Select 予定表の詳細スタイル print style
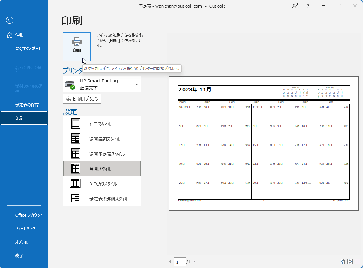 pyautogui.click(x=102, y=198)
